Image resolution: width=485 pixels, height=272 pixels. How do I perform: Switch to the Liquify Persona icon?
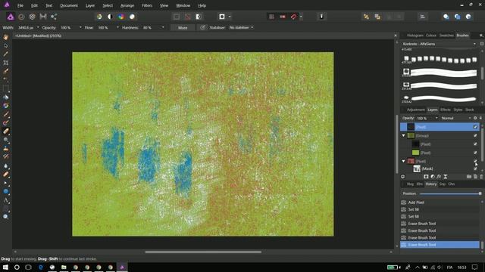tap(21, 17)
